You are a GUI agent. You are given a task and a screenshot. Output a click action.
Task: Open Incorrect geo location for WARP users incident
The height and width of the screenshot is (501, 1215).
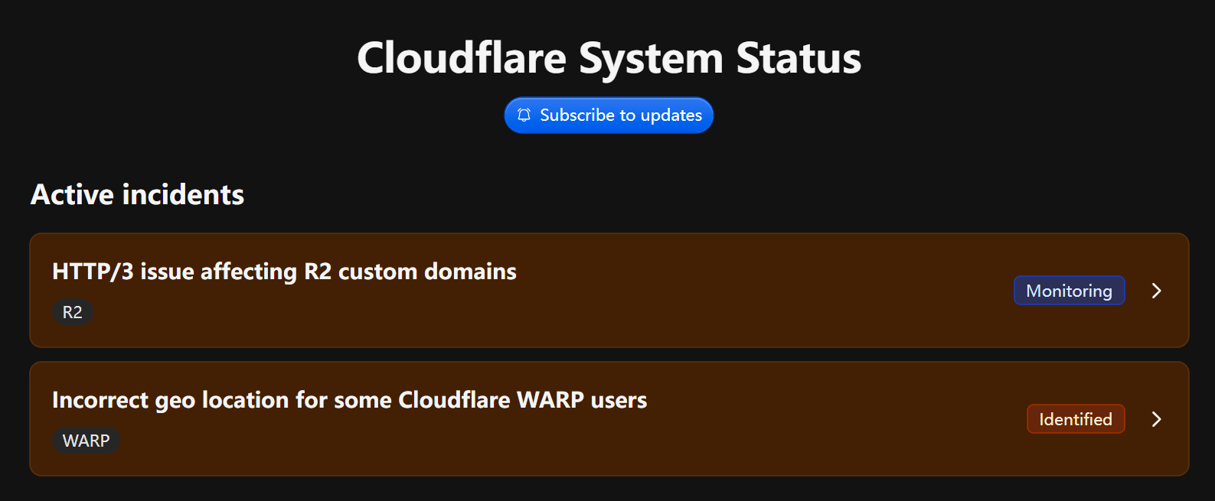349,400
